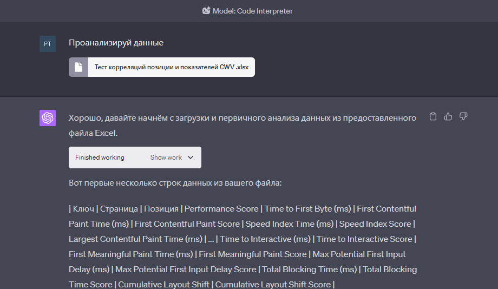
Task: Like the response with the thumbs up icon
Action: coord(448,116)
